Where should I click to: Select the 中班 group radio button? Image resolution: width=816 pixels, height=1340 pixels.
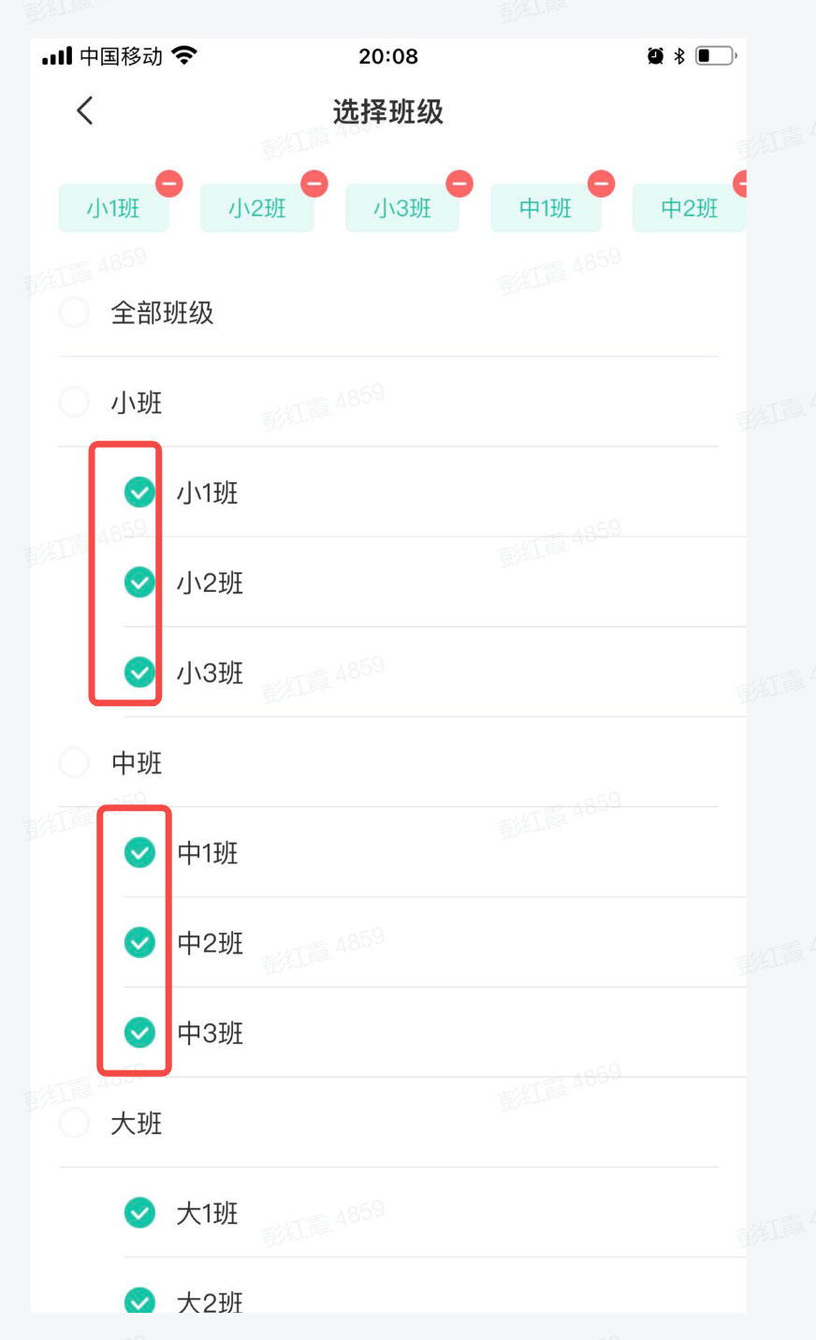coord(74,763)
